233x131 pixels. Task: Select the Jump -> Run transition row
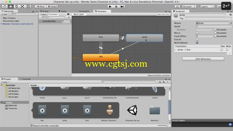[203, 50]
